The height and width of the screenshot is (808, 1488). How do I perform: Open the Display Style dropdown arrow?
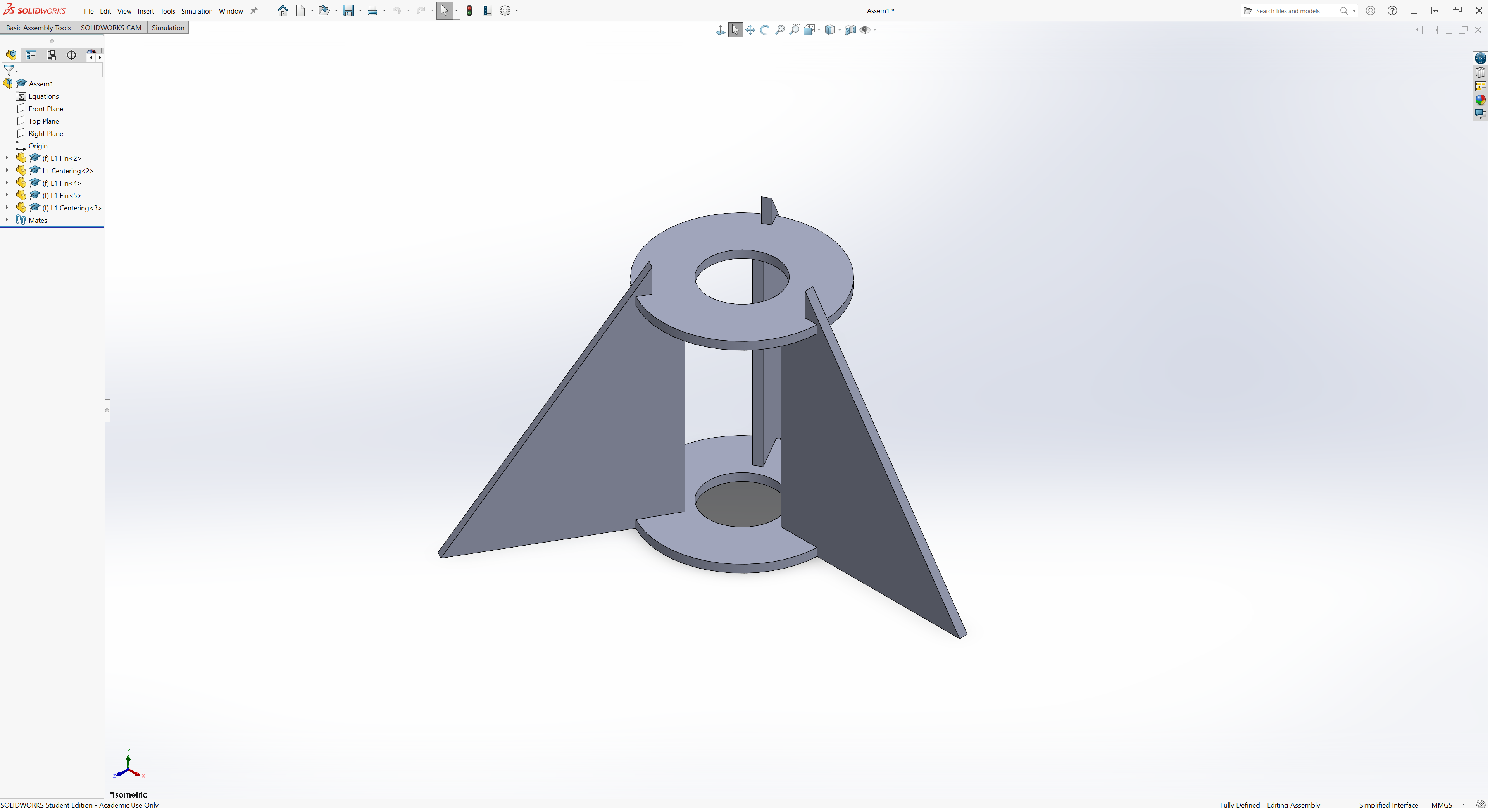(x=839, y=30)
